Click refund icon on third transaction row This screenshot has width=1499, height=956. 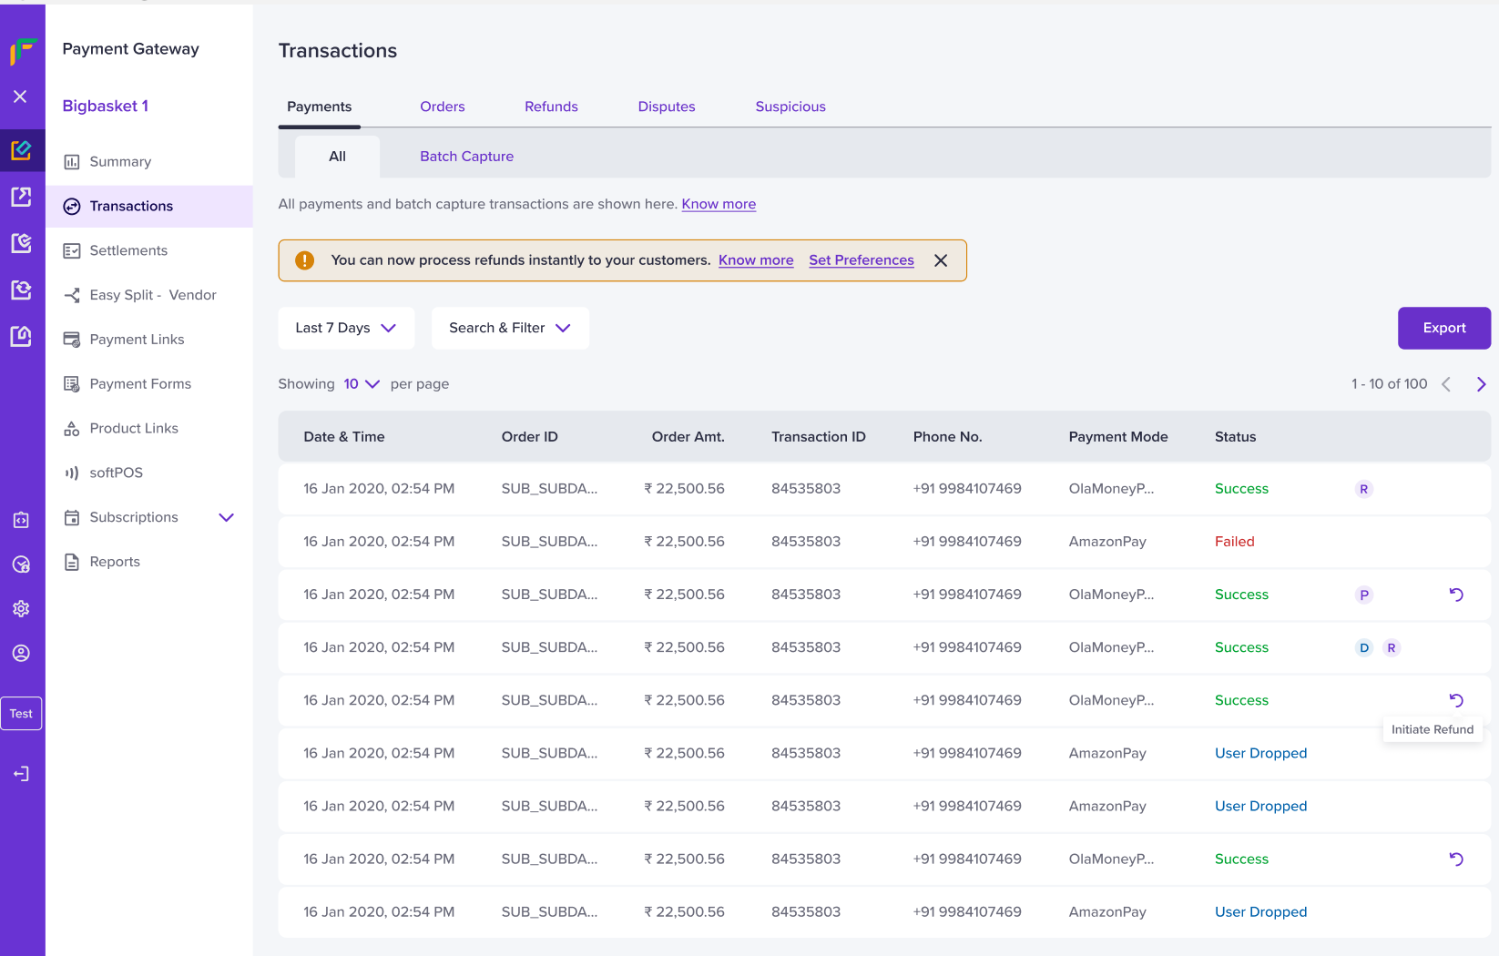1455,595
